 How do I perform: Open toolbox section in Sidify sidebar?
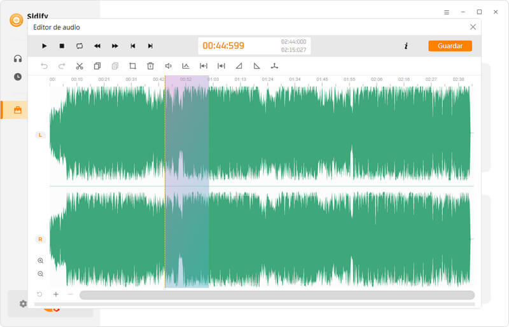pyautogui.click(x=18, y=110)
